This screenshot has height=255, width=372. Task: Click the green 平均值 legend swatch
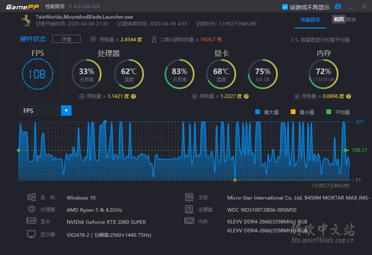[329, 112]
